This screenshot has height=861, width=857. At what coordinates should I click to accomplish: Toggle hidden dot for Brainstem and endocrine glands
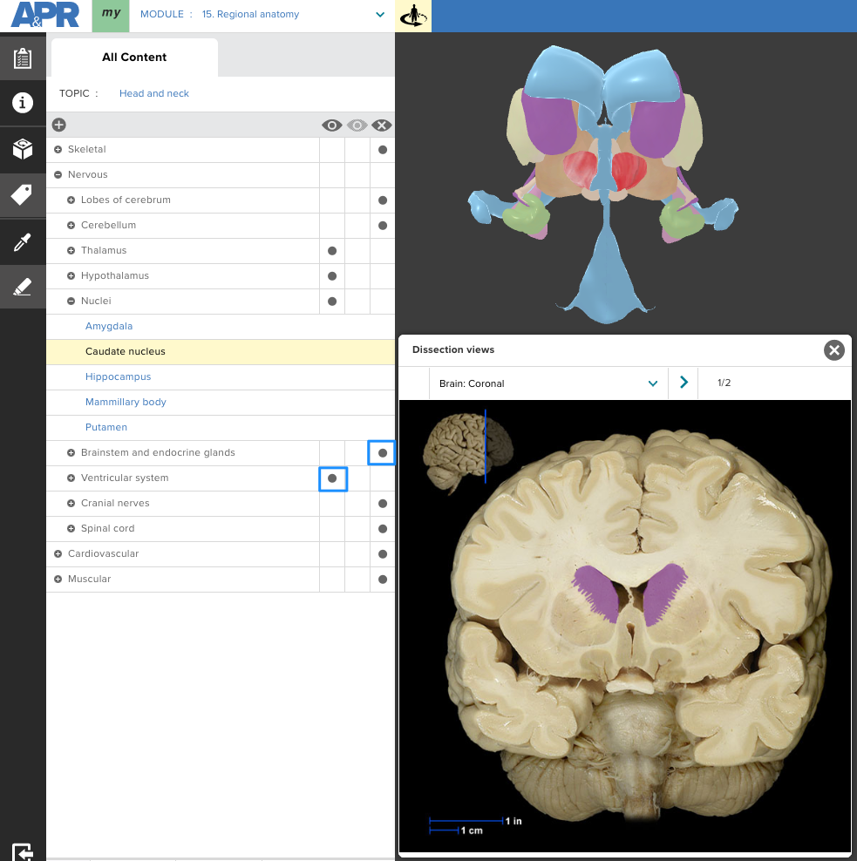coord(383,453)
